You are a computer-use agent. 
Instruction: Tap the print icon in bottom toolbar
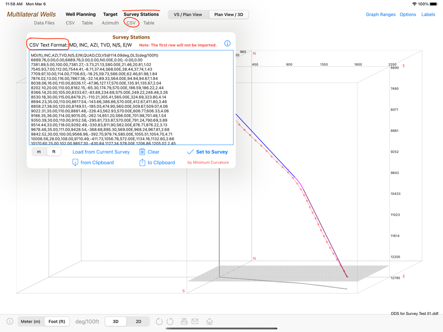184,321
